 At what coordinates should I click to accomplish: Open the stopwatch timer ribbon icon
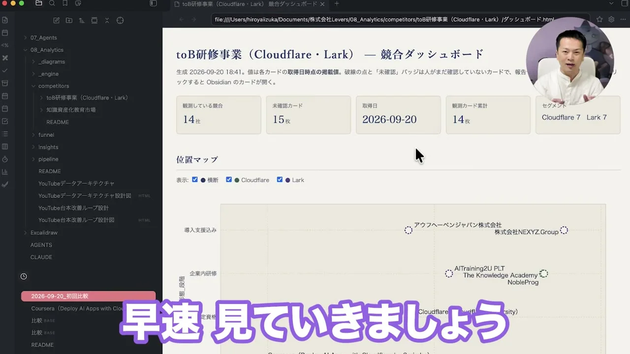click(5, 159)
